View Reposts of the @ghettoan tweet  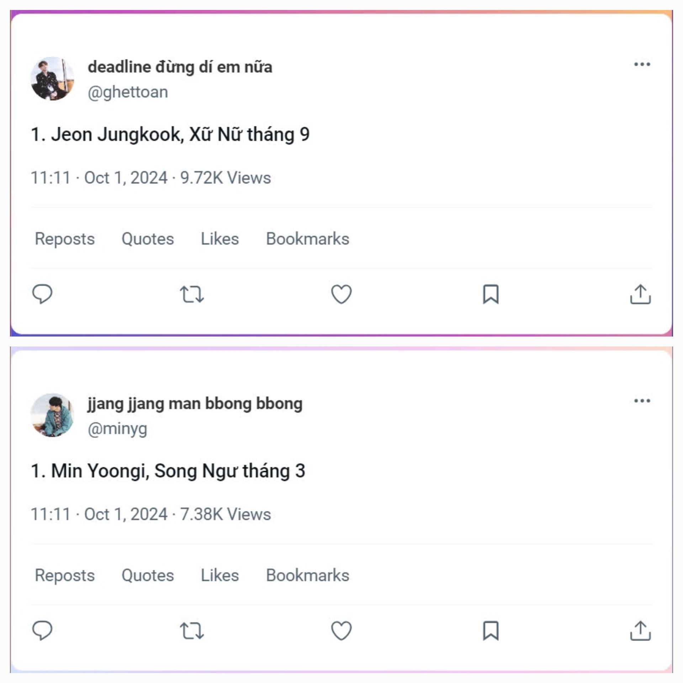(x=65, y=239)
